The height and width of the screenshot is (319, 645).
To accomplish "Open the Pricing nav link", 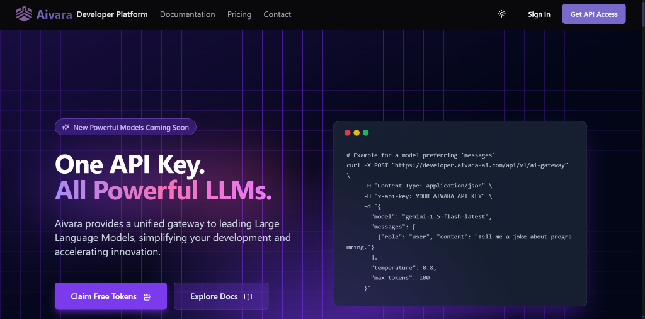I will point(239,14).
